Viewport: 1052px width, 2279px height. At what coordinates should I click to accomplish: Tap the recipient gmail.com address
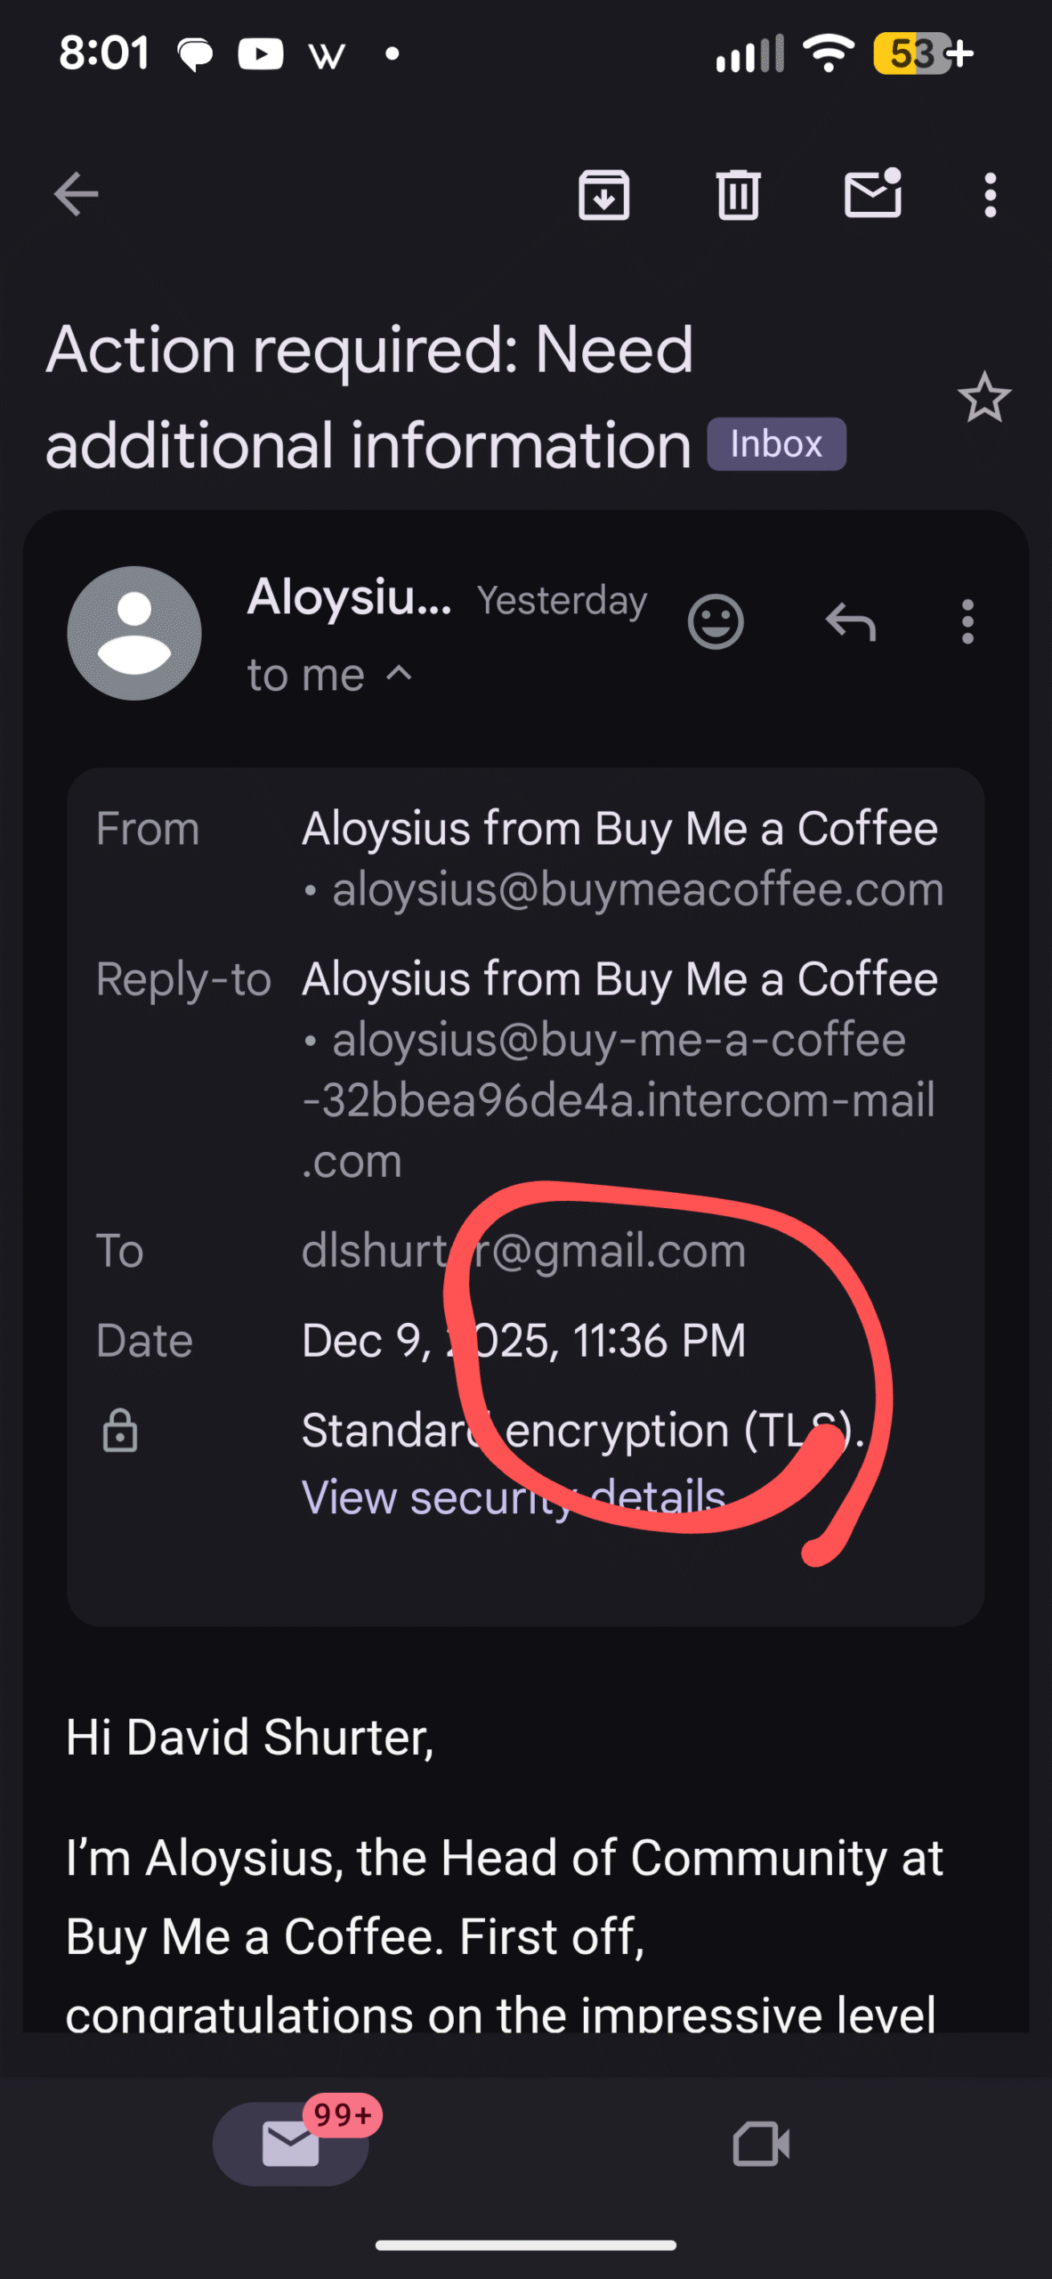(x=523, y=1251)
